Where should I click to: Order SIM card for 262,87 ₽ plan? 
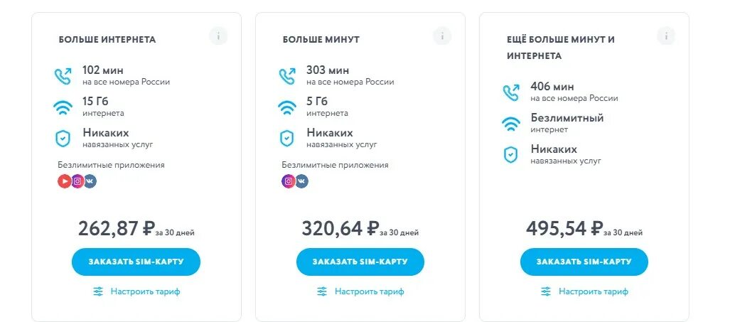coord(136,262)
